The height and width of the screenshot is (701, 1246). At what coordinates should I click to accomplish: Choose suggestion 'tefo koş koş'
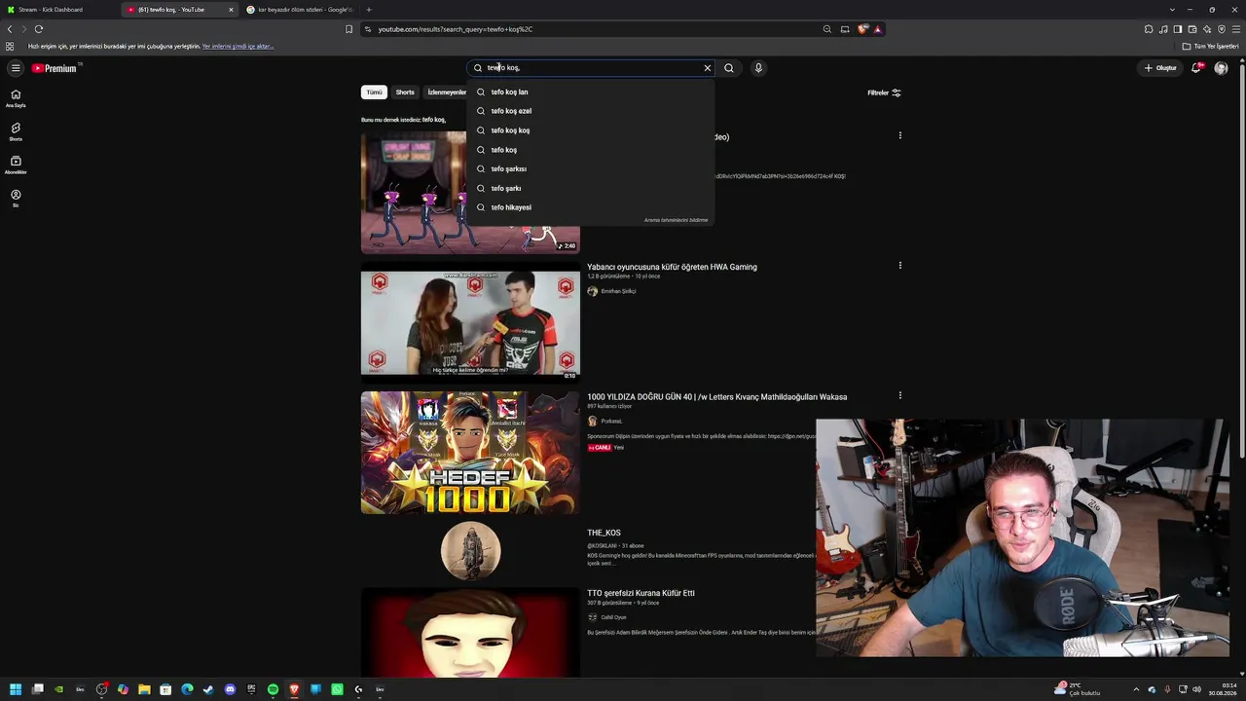[x=590, y=130]
